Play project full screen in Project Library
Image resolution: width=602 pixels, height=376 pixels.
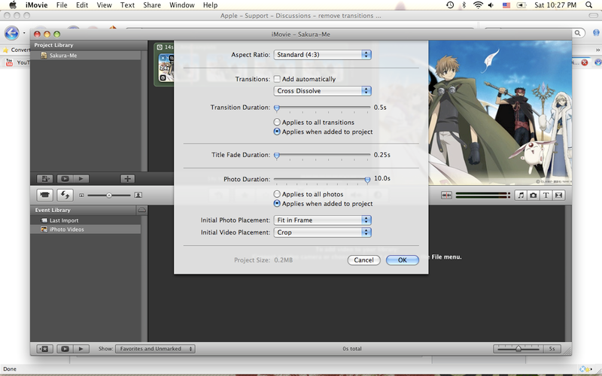pos(65,179)
